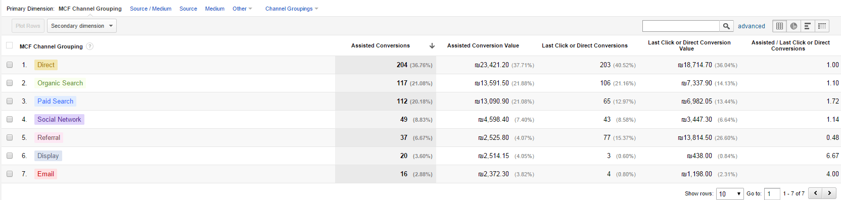Screen dimensions: 841x200
Task: Open the Organic Search channel link
Action: 60,83
